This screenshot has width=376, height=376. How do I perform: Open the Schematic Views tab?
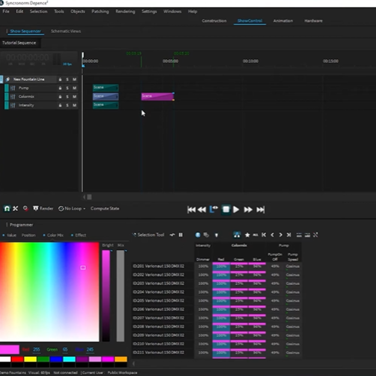tap(66, 31)
